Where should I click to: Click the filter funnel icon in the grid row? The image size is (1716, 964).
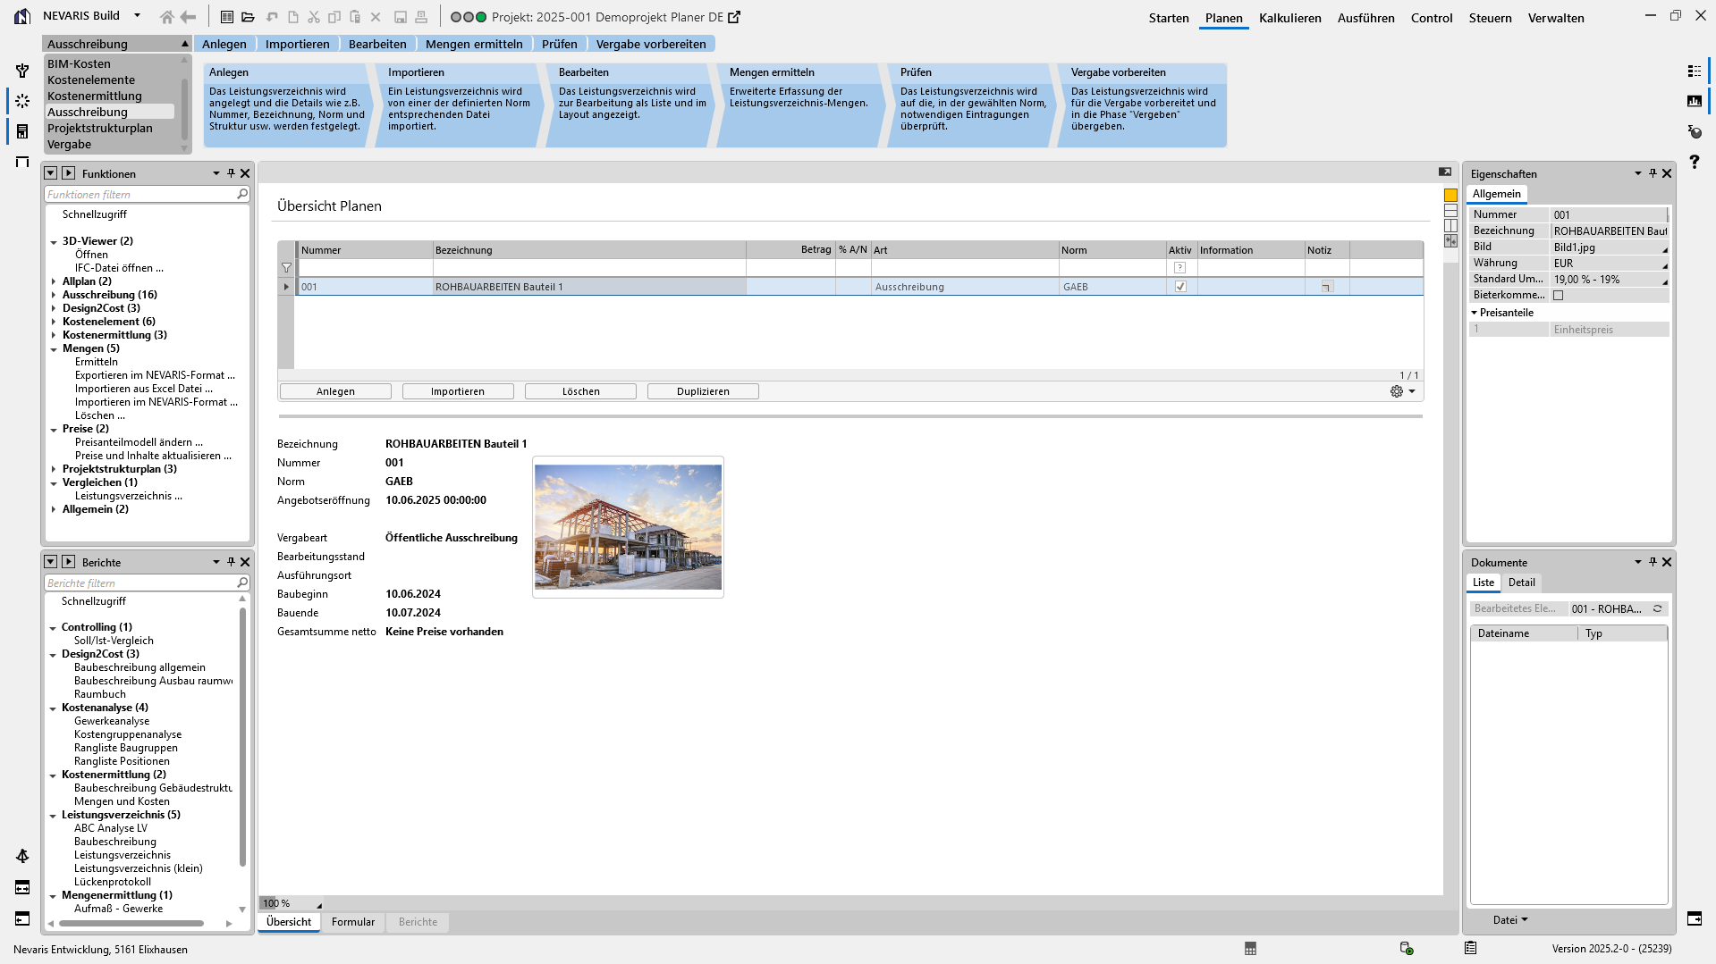tap(286, 268)
